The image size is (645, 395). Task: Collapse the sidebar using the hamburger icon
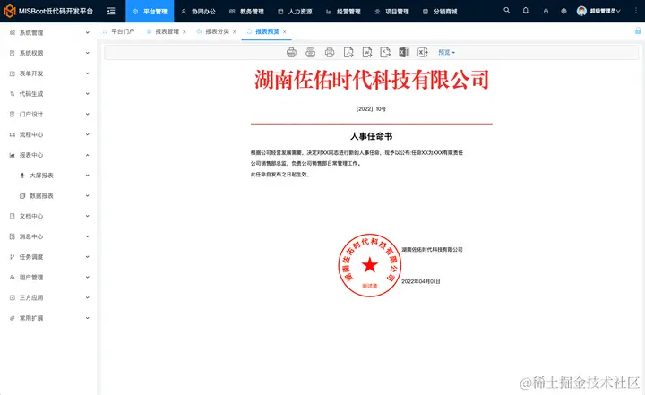[x=111, y=11]
